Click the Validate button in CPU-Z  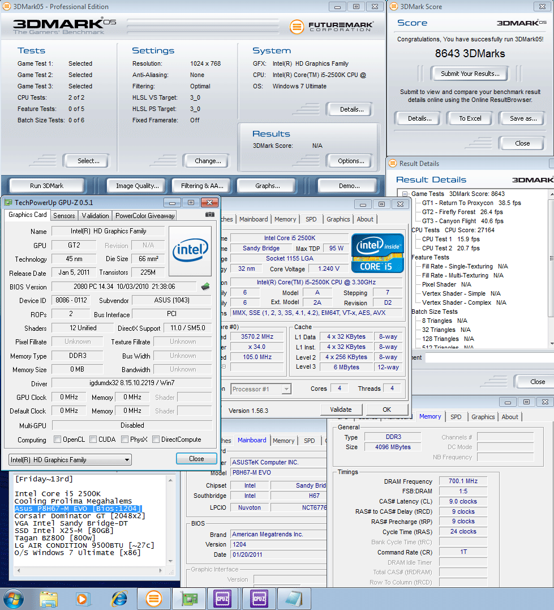tap(341, 409)
